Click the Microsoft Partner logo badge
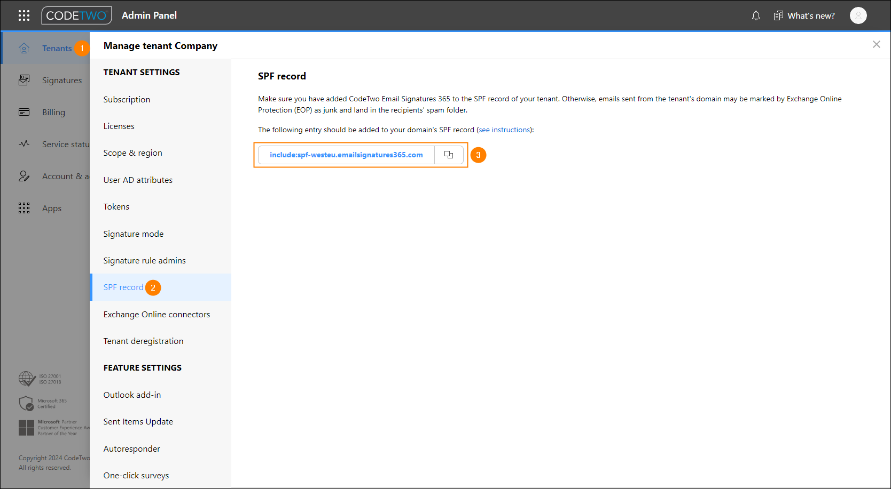 tap(53, 428)
